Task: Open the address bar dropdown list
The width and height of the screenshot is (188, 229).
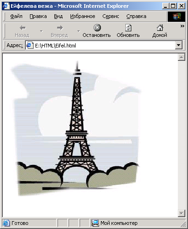Action: coord(179,45)
